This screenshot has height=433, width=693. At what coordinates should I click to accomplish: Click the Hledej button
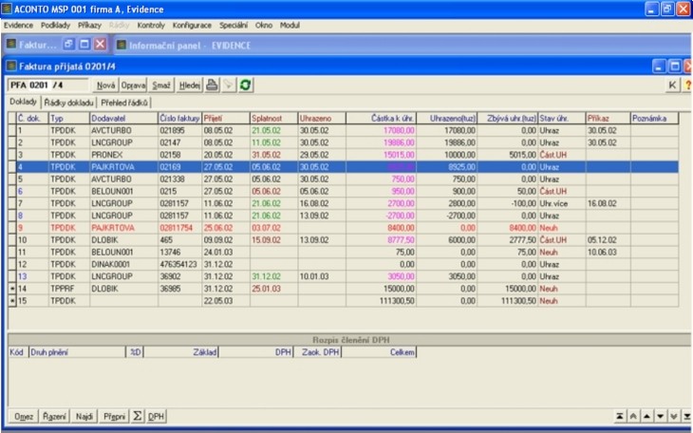coord(190,85)
